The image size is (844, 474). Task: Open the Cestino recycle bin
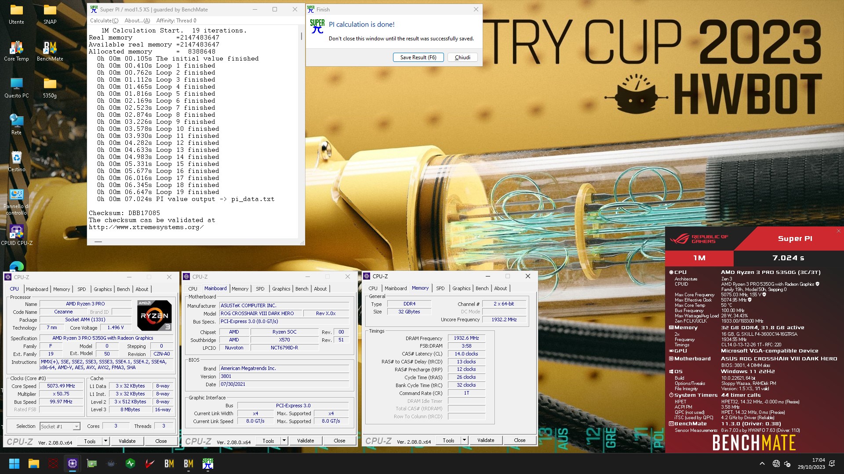[x=16, y=162]
